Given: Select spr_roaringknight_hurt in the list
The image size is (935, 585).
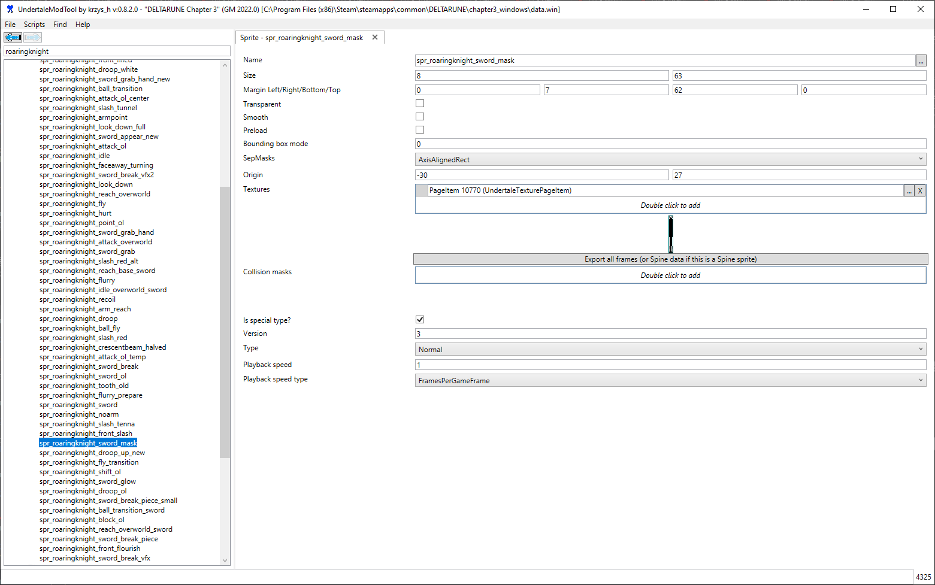Looking at the screenshot, I should pyautogui.click(x=75, y=213).
